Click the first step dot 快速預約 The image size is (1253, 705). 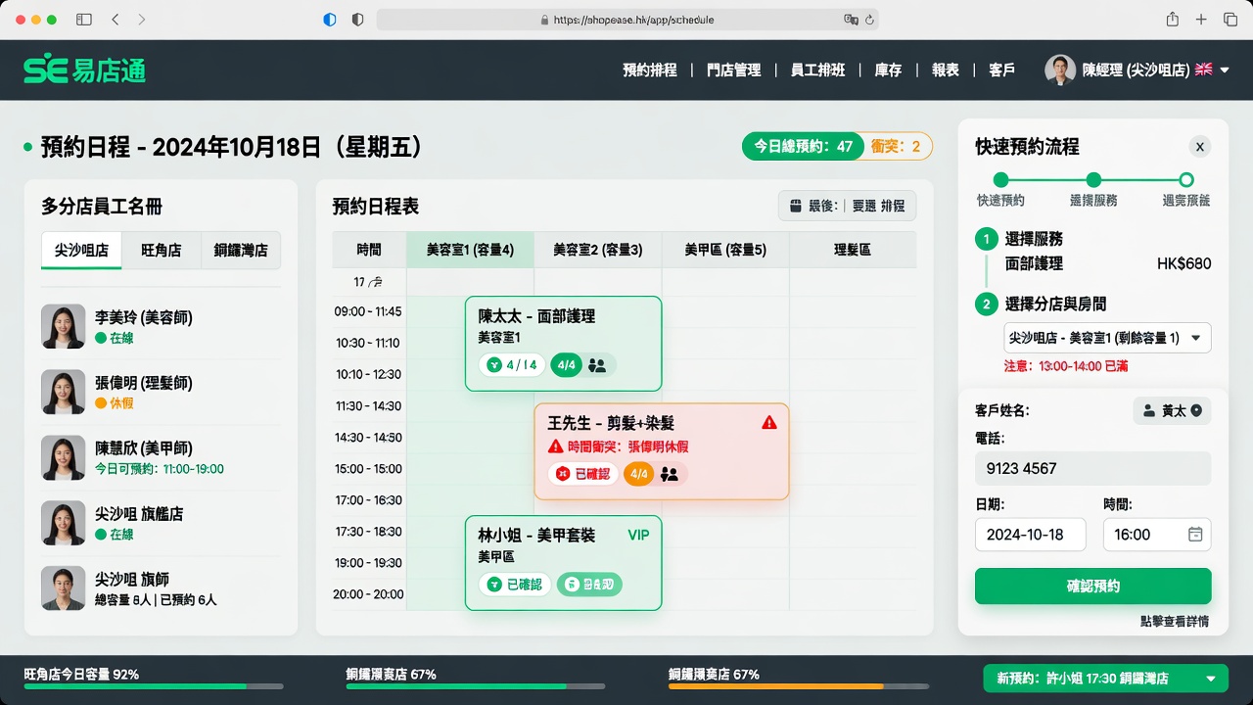coord(1000,180)
